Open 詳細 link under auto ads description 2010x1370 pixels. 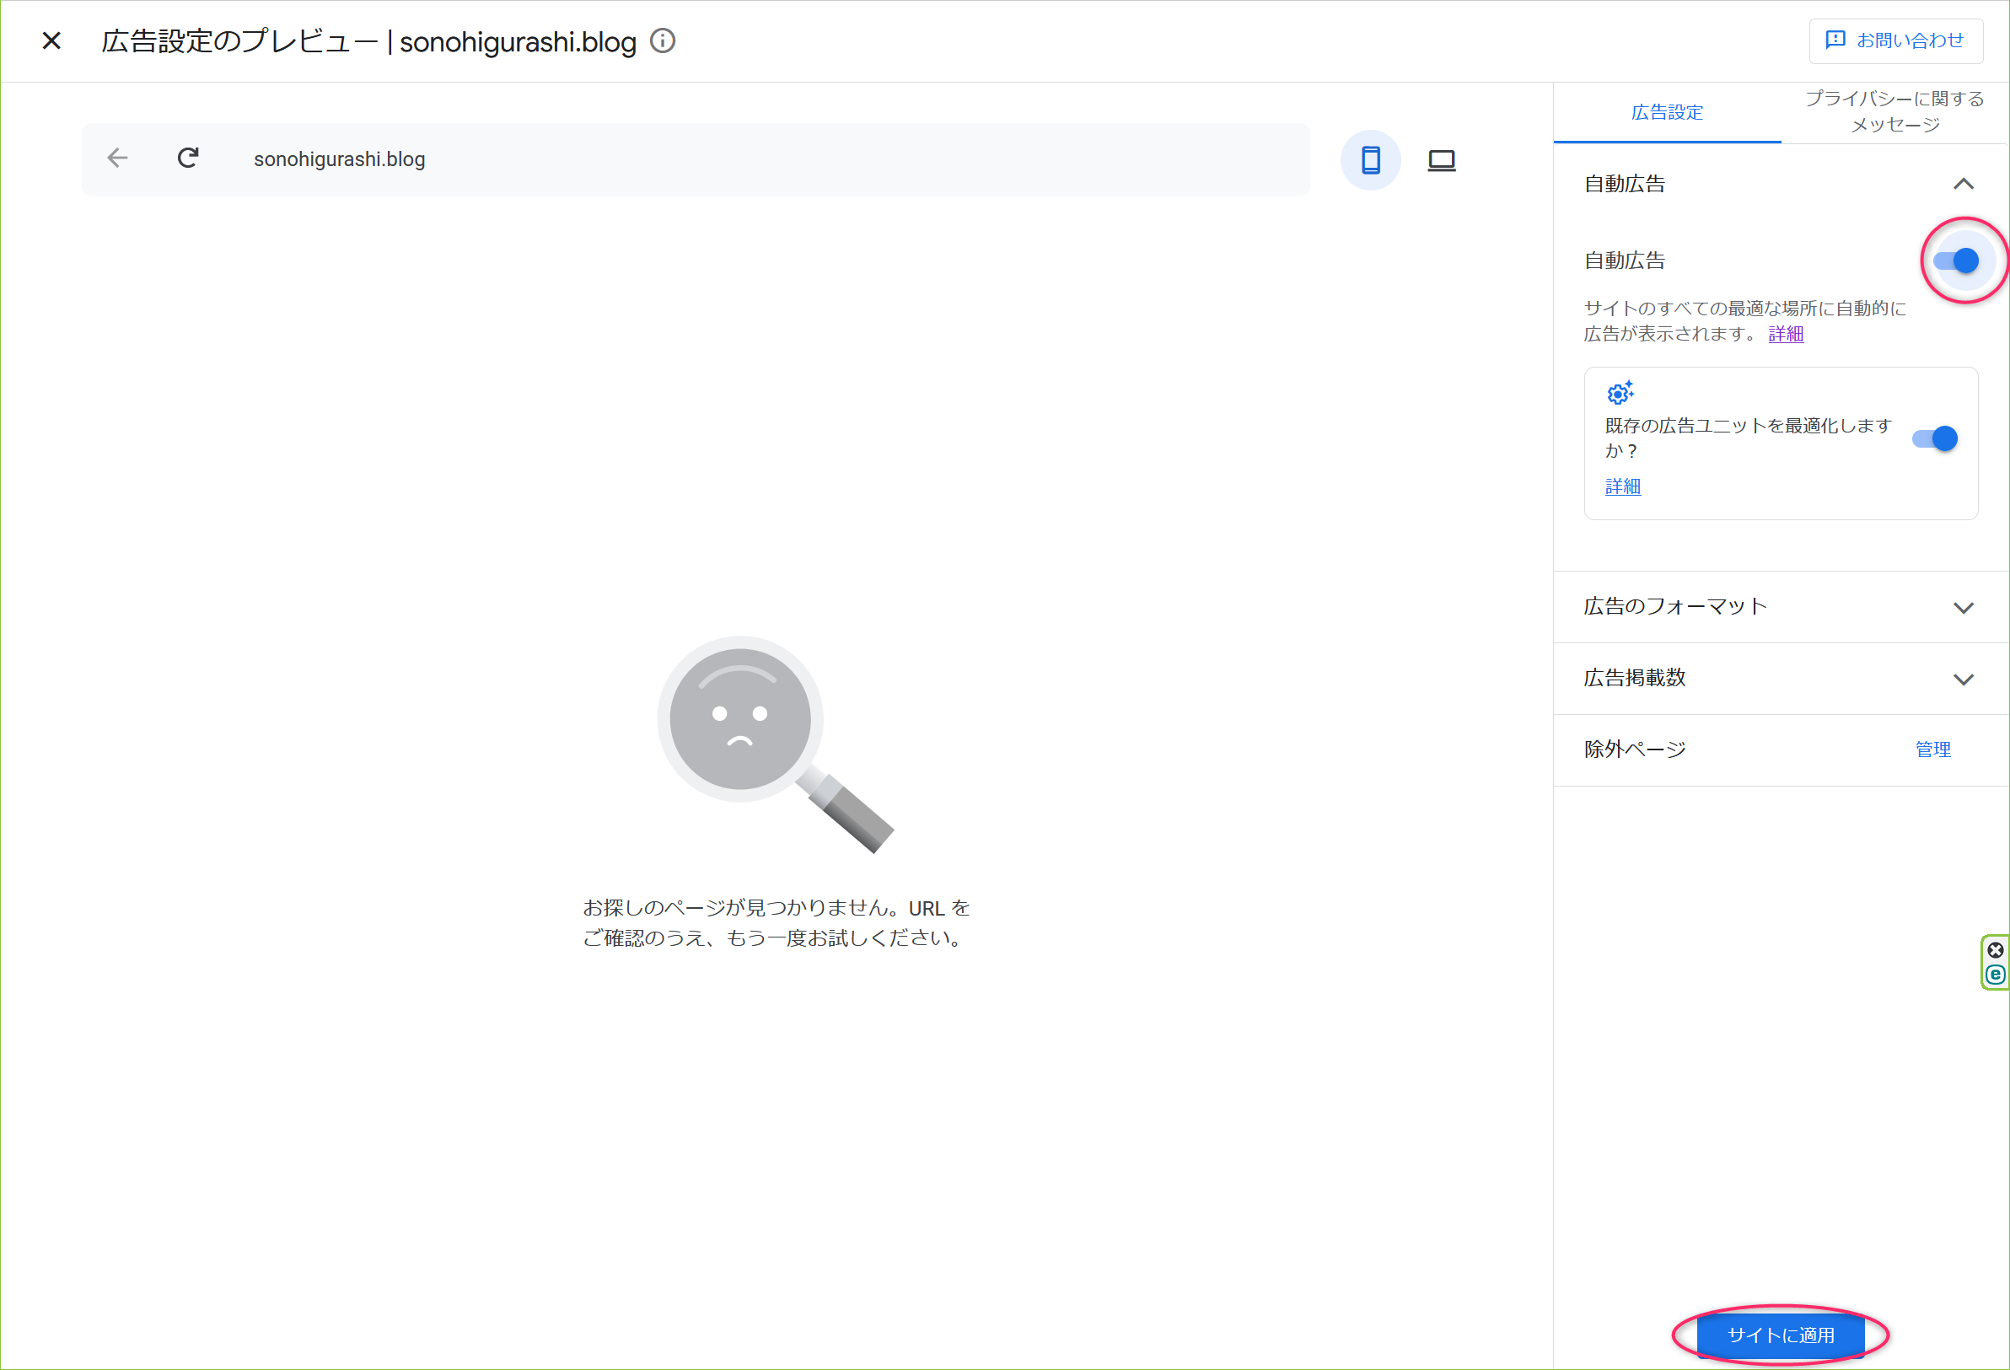tap(1786, 334)
